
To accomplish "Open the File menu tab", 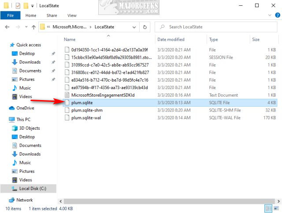I will [11, 15].
